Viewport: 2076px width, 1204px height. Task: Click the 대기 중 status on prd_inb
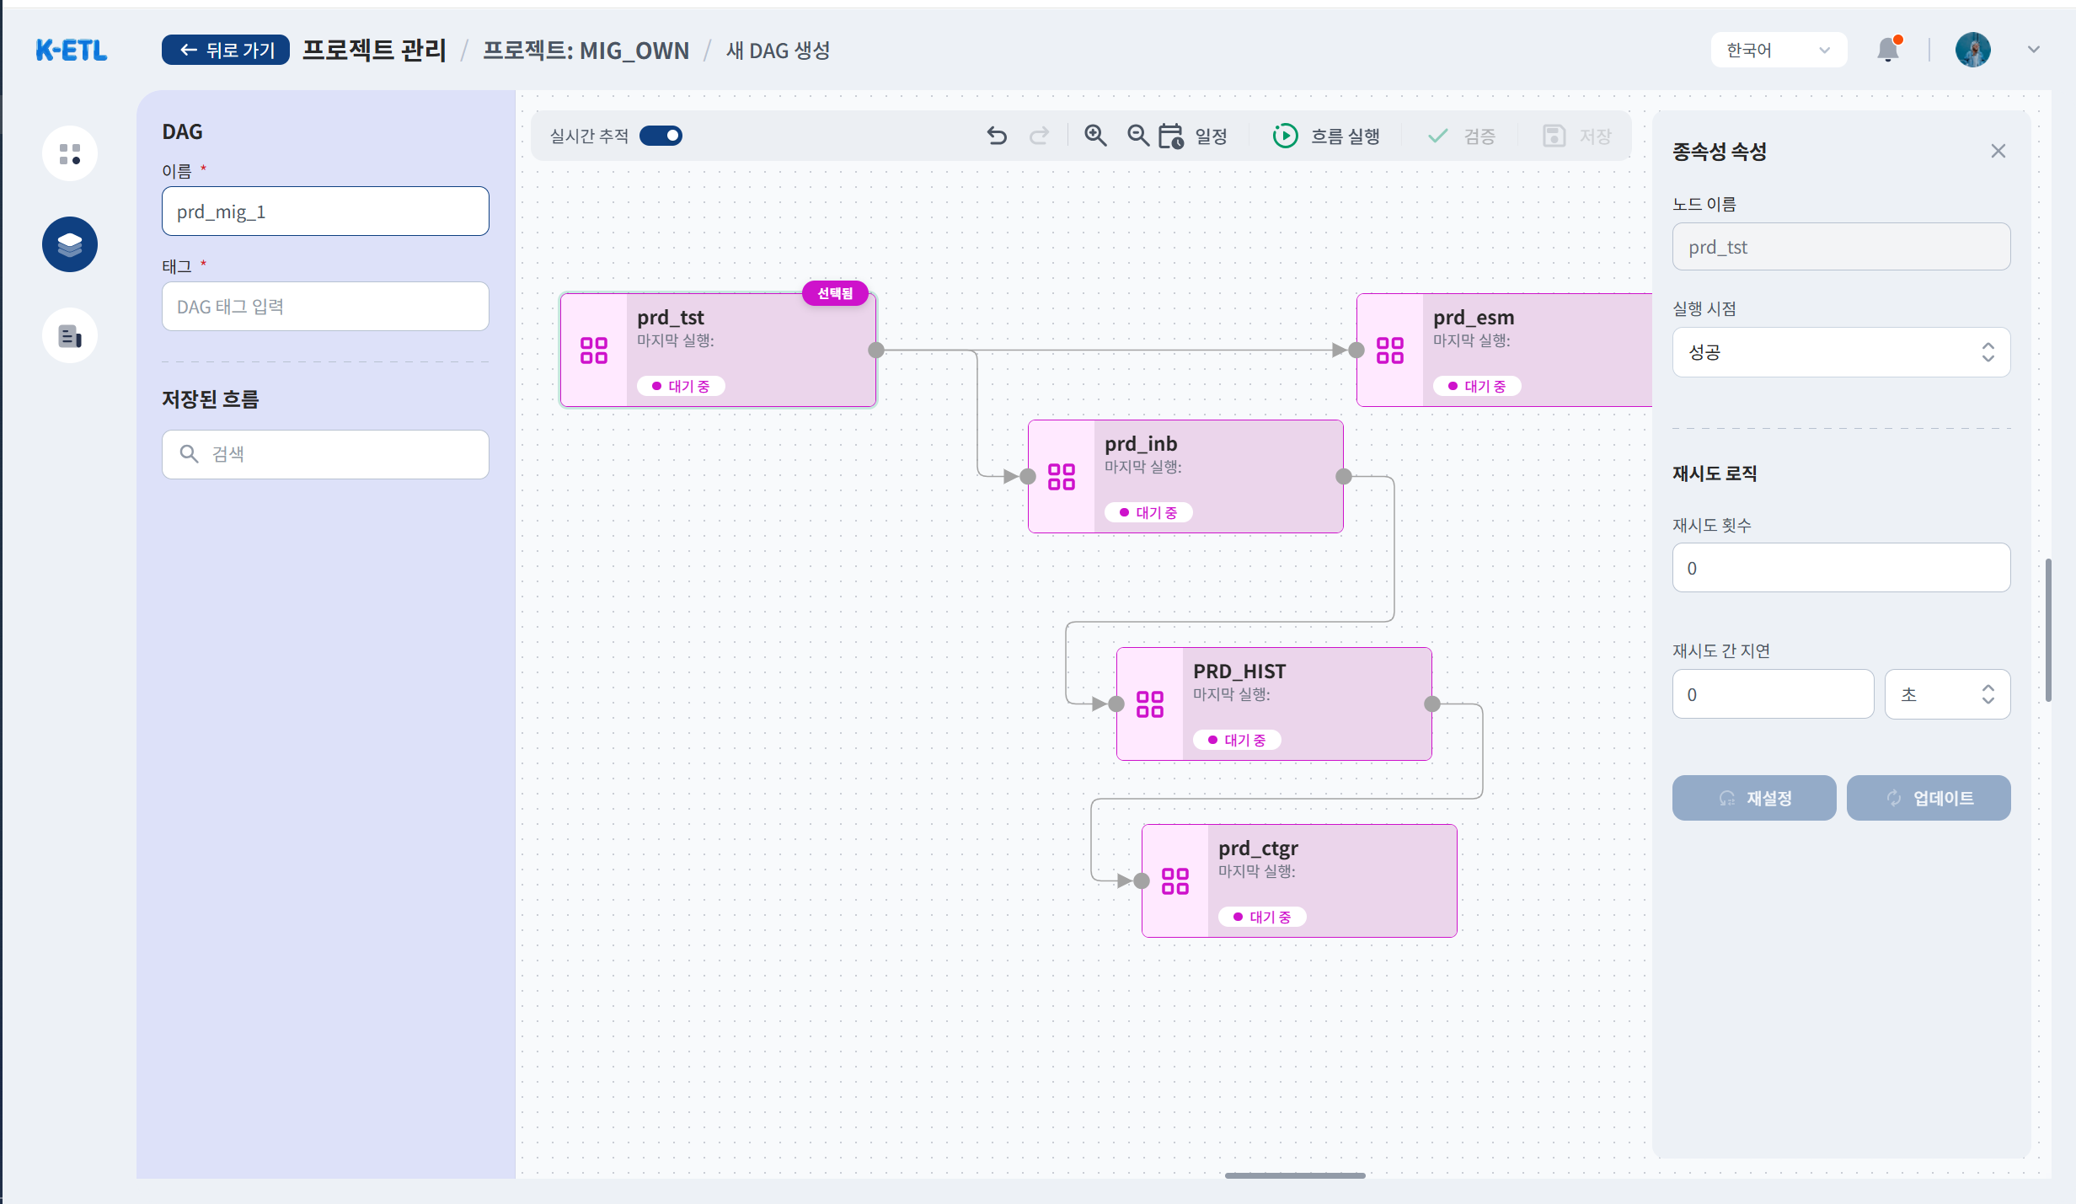1148,512
